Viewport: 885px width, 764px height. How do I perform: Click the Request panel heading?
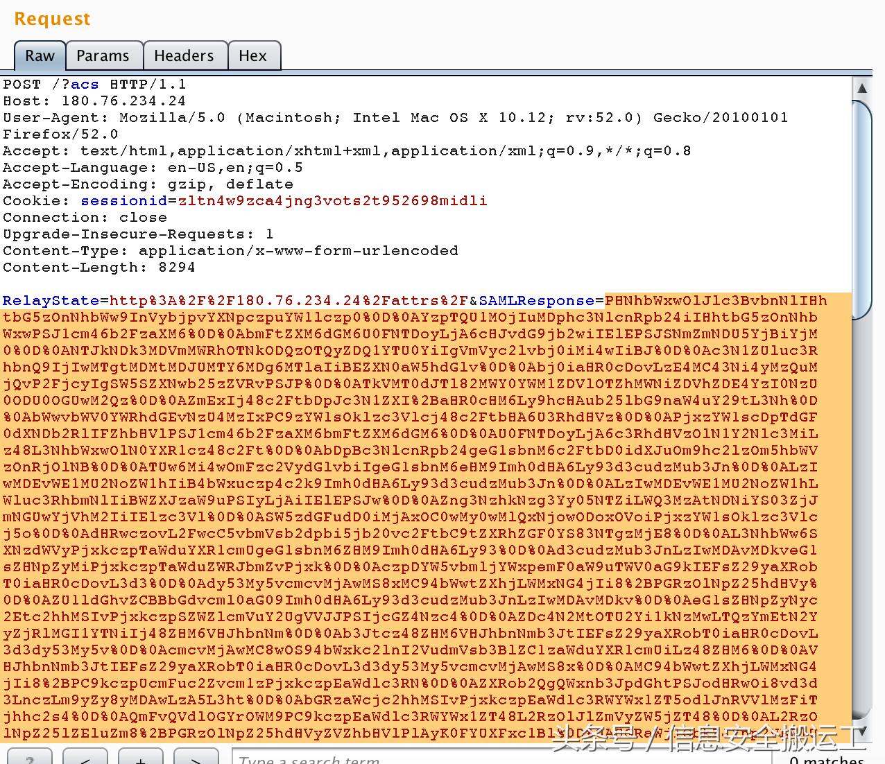[52, 19]
